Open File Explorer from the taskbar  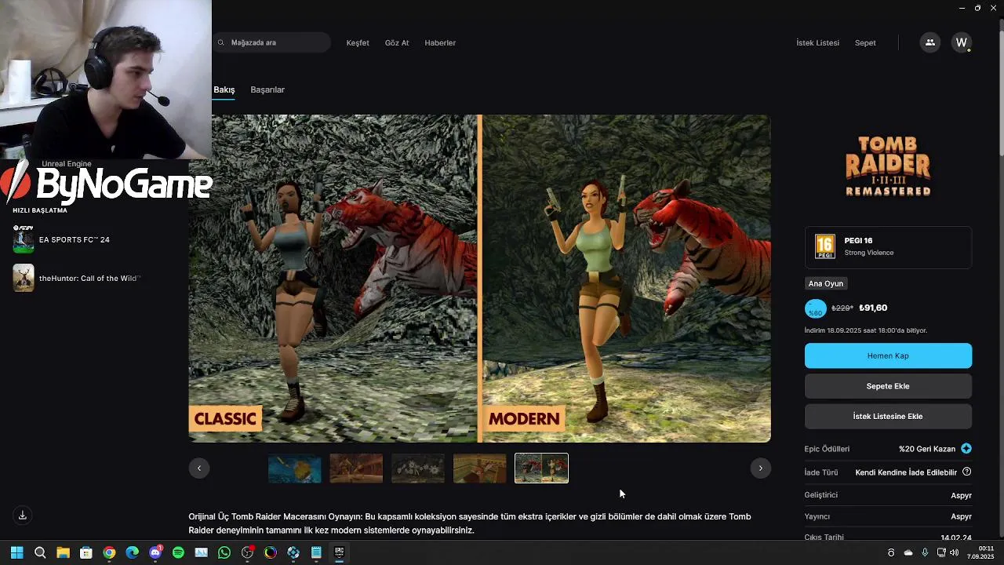pyautogui.click(x=63, y=552)
